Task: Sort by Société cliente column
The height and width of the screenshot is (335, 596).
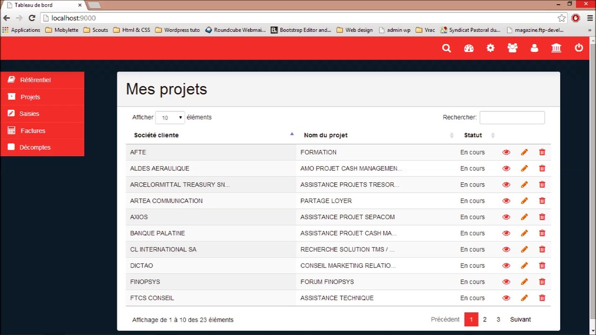Action: tap(211, 135)
